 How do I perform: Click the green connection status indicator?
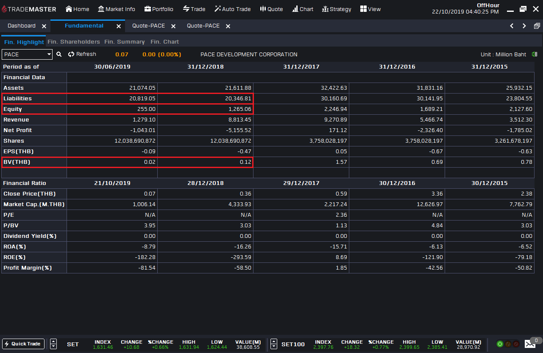pos(500,344)
